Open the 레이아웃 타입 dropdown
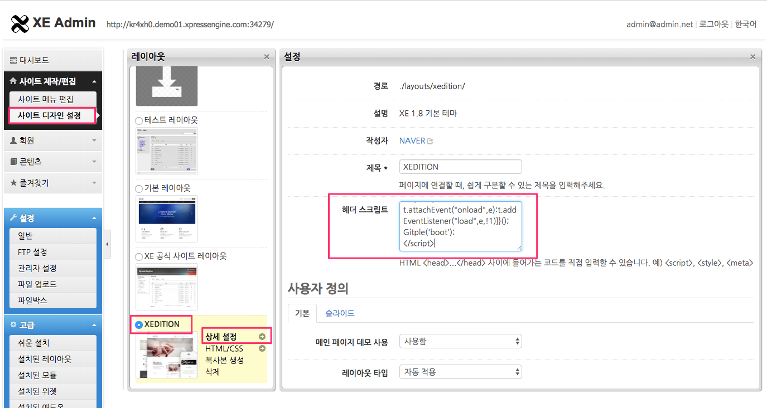The height and width of the screenshot is (408, 767). click(461, 372)
